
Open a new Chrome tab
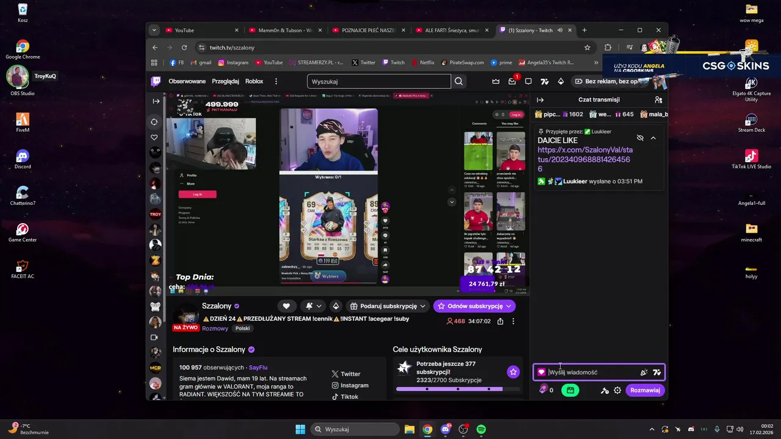[585, 30]
